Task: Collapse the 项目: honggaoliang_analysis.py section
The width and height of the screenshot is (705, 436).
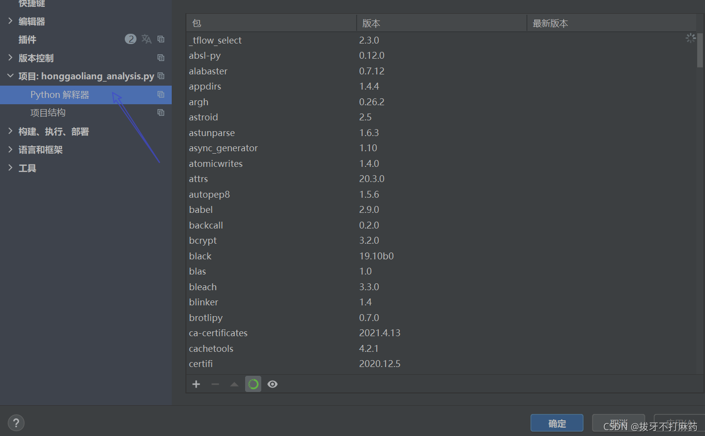Action: tap(11, 76)
